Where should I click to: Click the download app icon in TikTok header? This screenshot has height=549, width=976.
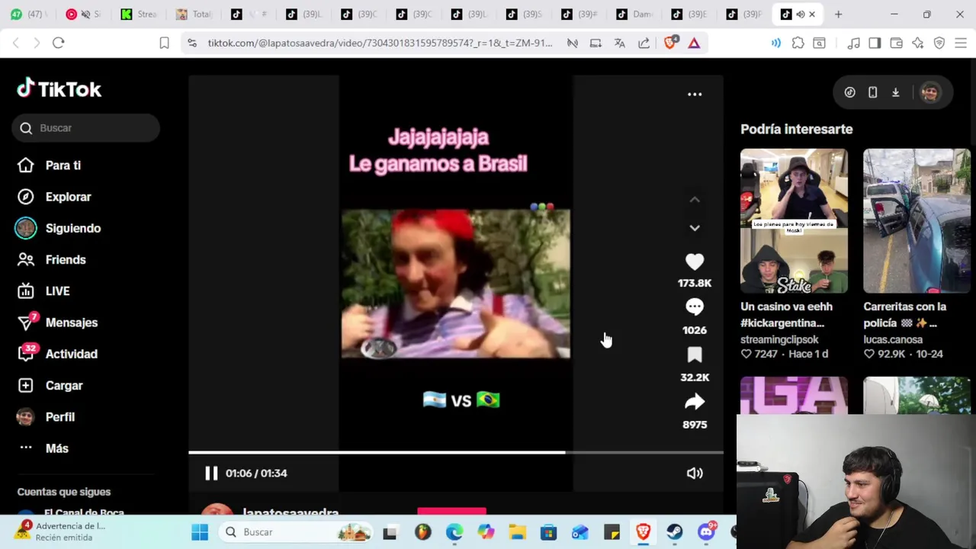(x=896, y=92)
